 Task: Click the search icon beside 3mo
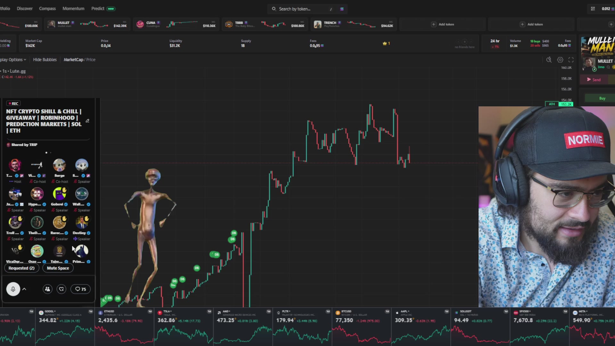[608, 67]
